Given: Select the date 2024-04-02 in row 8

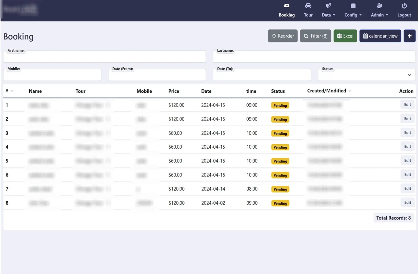Looking at the screenshot, I should coord(213,203).
